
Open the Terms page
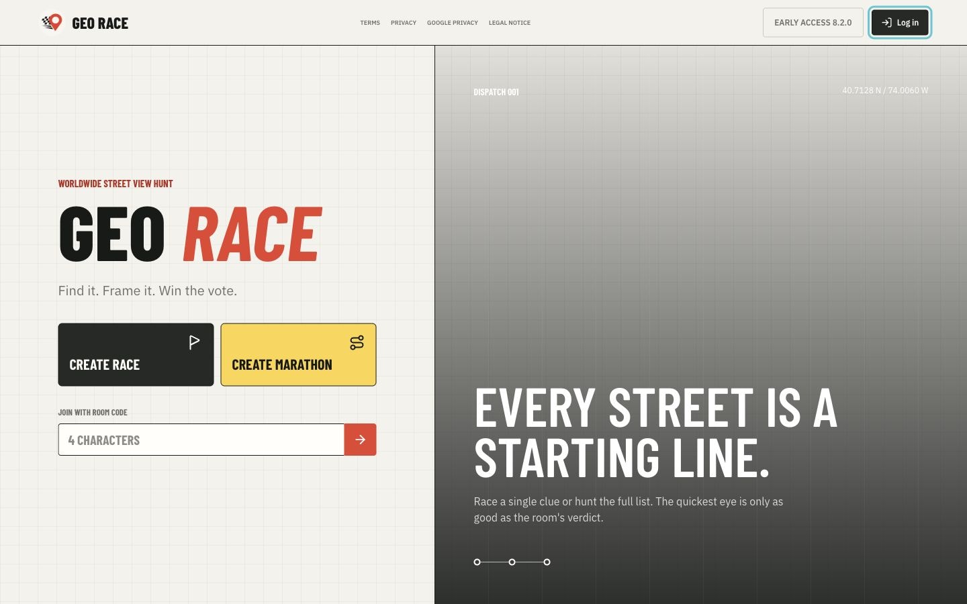370,23
